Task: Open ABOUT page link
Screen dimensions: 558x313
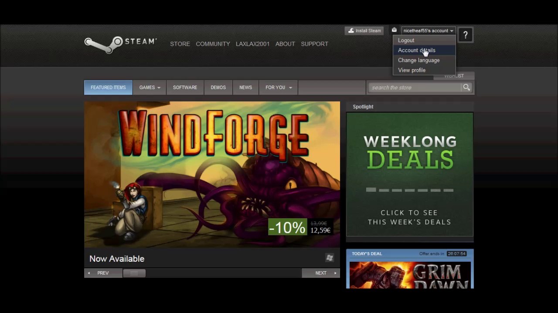Action: [x=285, y=44]
